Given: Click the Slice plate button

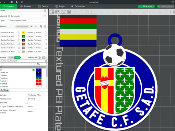Looking at the screenshot, I should [148, 7].
